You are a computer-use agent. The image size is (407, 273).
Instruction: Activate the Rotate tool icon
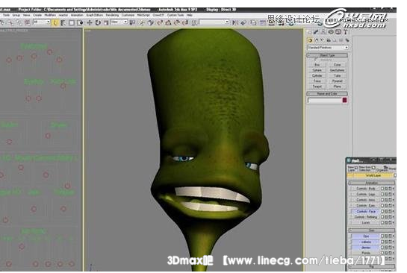(x=98, y=23)
